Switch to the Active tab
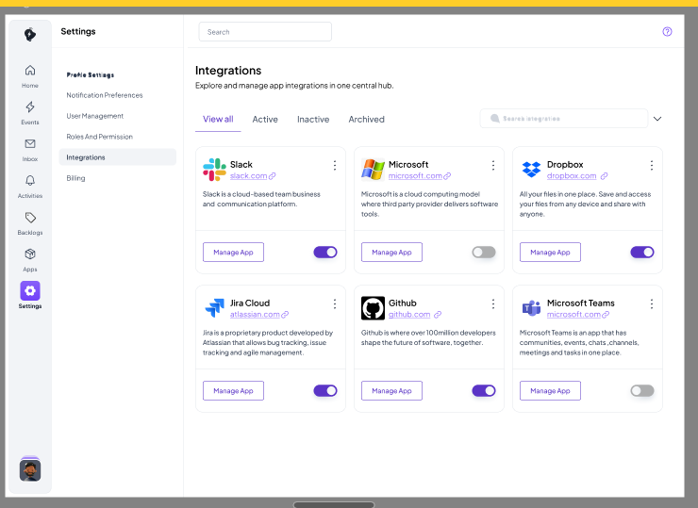This screenshot has width=698, height=508. click(265, 119)
